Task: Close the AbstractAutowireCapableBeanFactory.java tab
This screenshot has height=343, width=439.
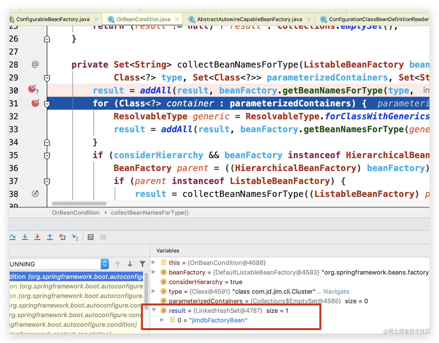Action: click(309, 19)
